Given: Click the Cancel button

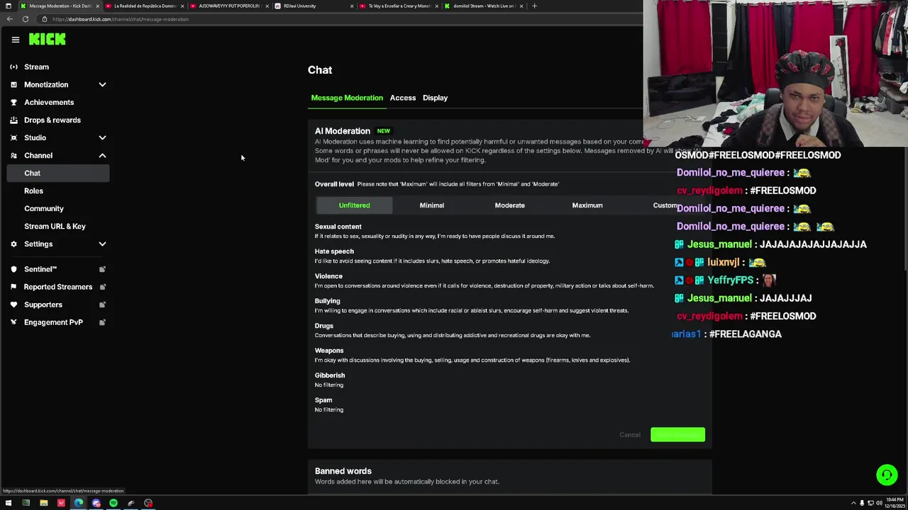Looking at the screenshot, I should pos(630,435).
